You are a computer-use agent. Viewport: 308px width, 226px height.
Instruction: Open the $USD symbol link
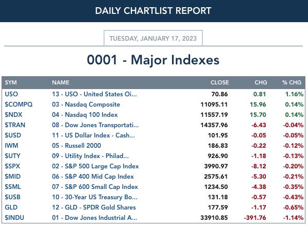pos(13,135)
